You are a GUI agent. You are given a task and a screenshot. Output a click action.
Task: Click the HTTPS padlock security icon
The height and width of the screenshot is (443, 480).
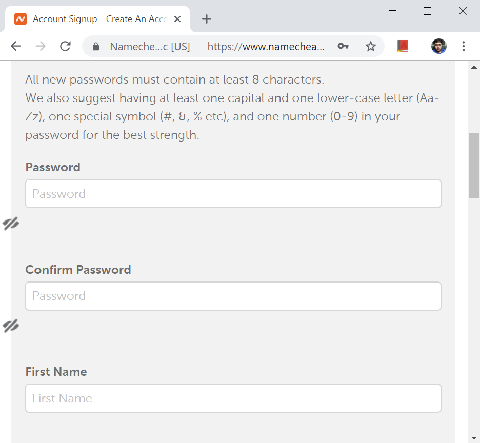(95, 46)
